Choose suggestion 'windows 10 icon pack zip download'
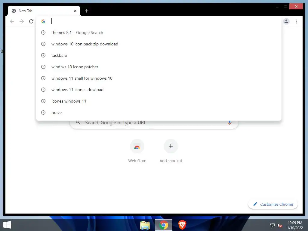Screen dimensions: 308x231 [x=159, y=44]
